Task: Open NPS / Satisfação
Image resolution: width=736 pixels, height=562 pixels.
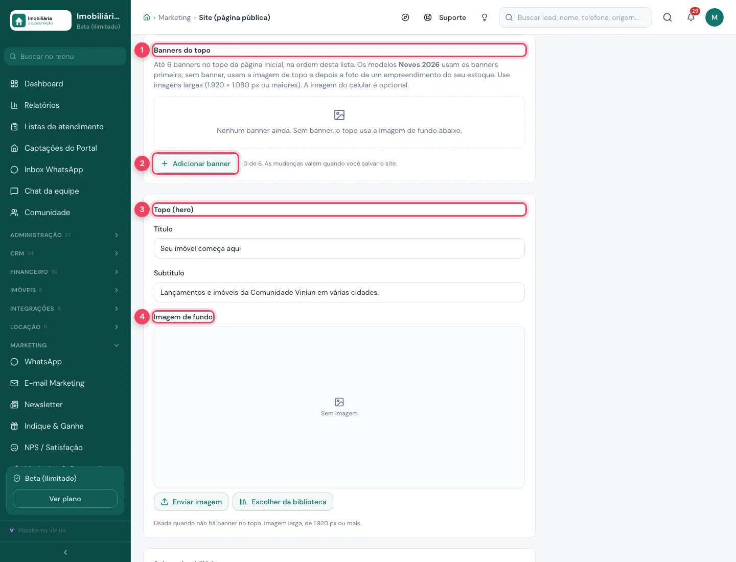Action: pyautogui.click(x=65, y=448)
